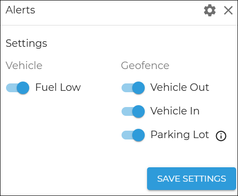Click the Settings section heading
238x196 pixels.
tap(26, 44)
